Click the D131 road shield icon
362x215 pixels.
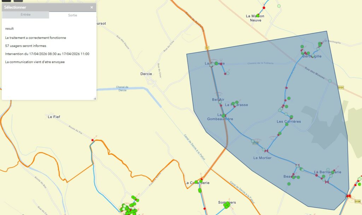tap(340, 87)
